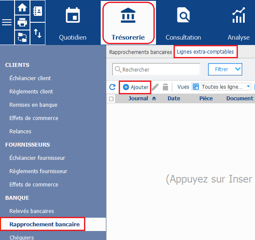This screenshot has height=240, width=255.
Task: Click the grid icon in Vues selector
Action: pos(196,87)
